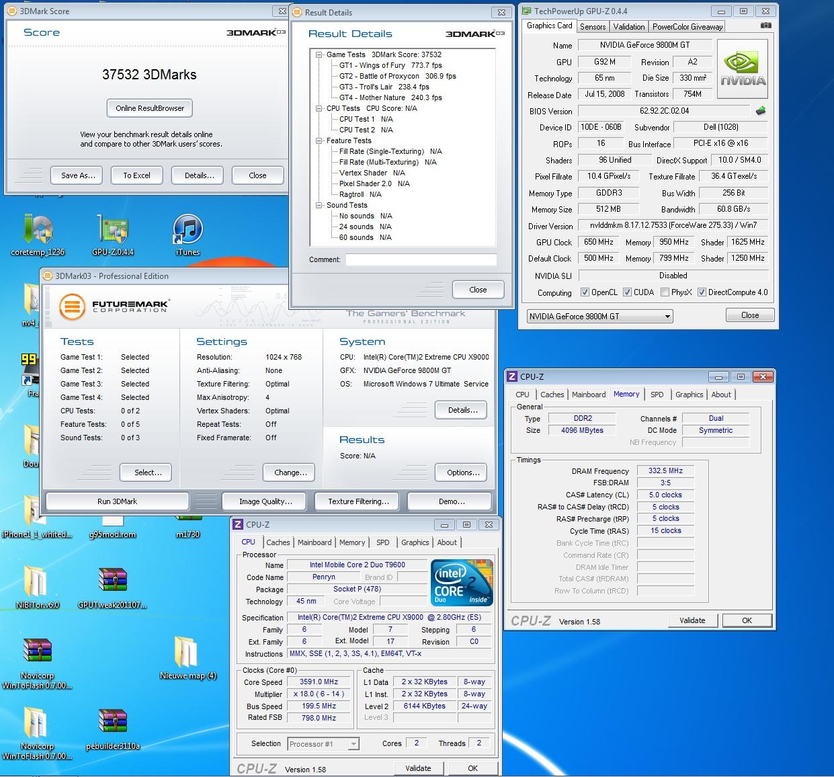The image size is (834, 777).
Task: Click the Change... settings button
Action: tap(290, 473)
